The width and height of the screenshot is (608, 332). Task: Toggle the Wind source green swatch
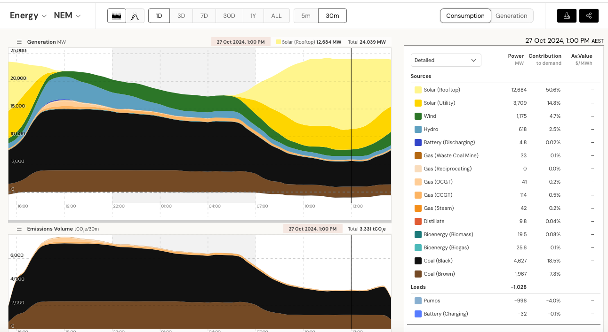(x=418, y=116)
